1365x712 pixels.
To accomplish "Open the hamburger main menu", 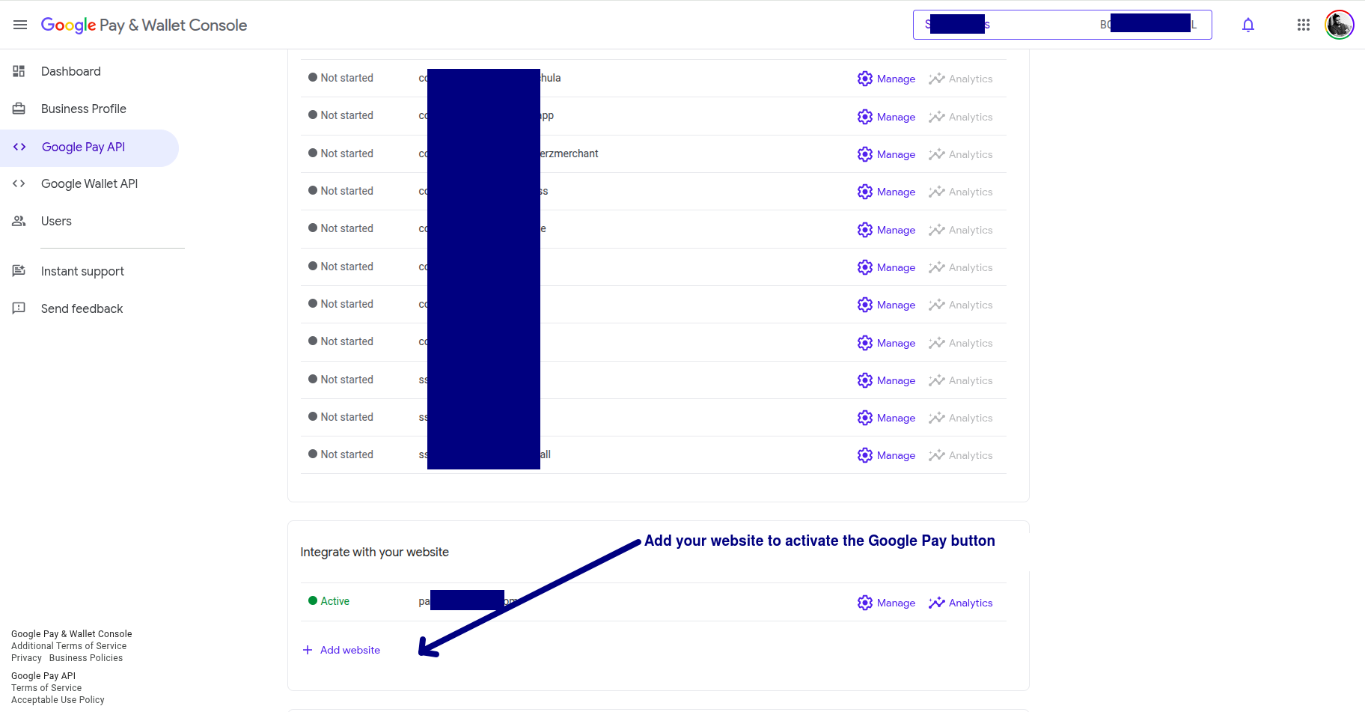I will (x=20, y=25).
